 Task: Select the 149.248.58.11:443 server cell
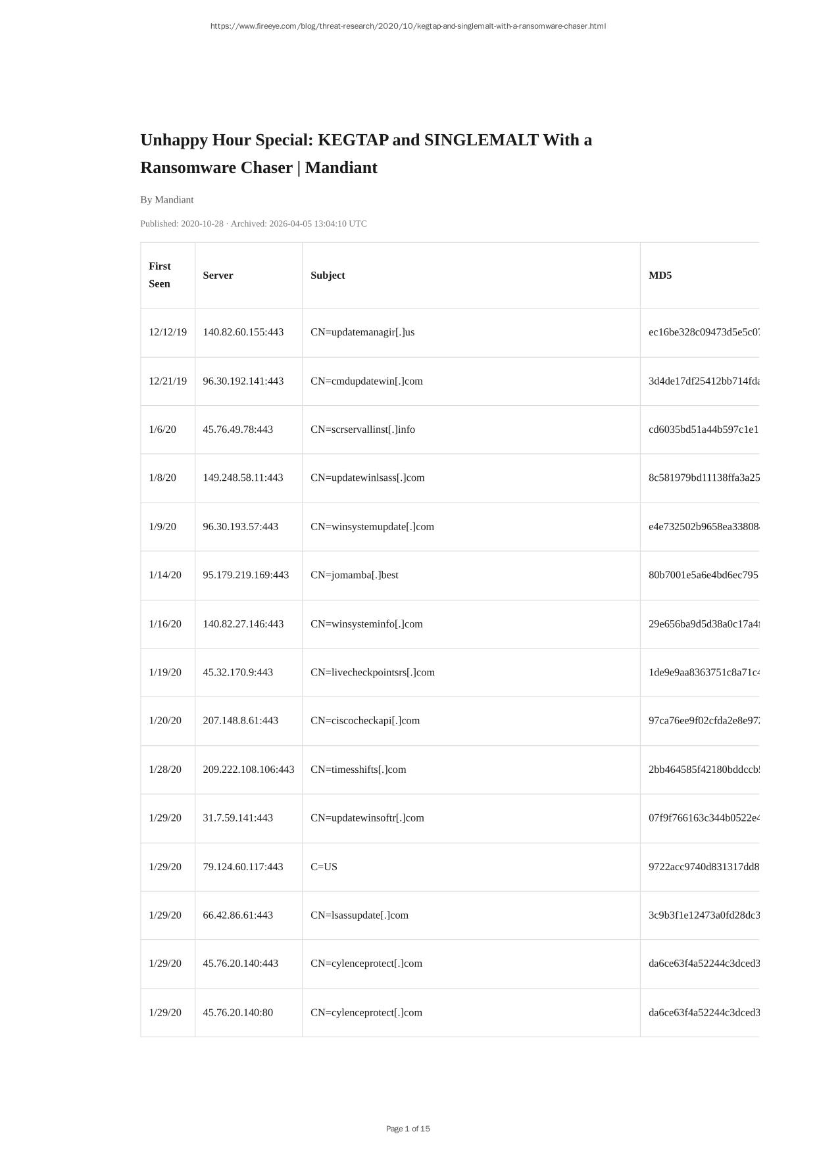pyautogui.click(x=243, y=478)
